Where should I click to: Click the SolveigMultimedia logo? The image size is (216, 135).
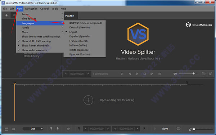199,25
